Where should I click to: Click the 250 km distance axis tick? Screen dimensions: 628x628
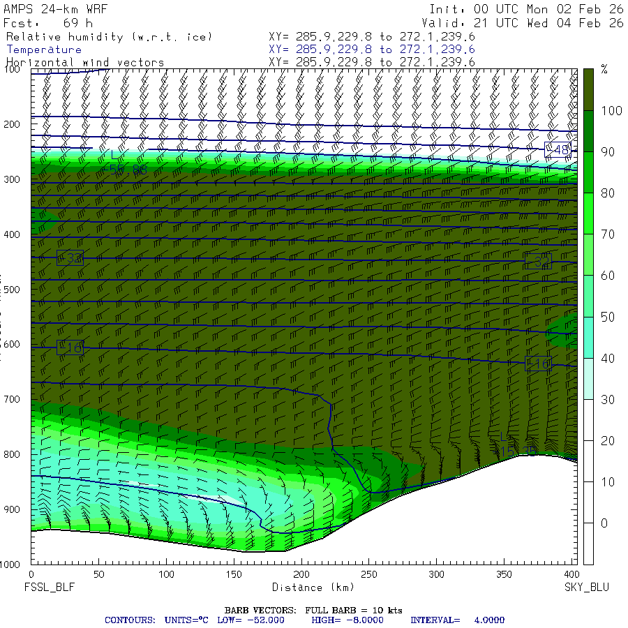pos(369,575)
